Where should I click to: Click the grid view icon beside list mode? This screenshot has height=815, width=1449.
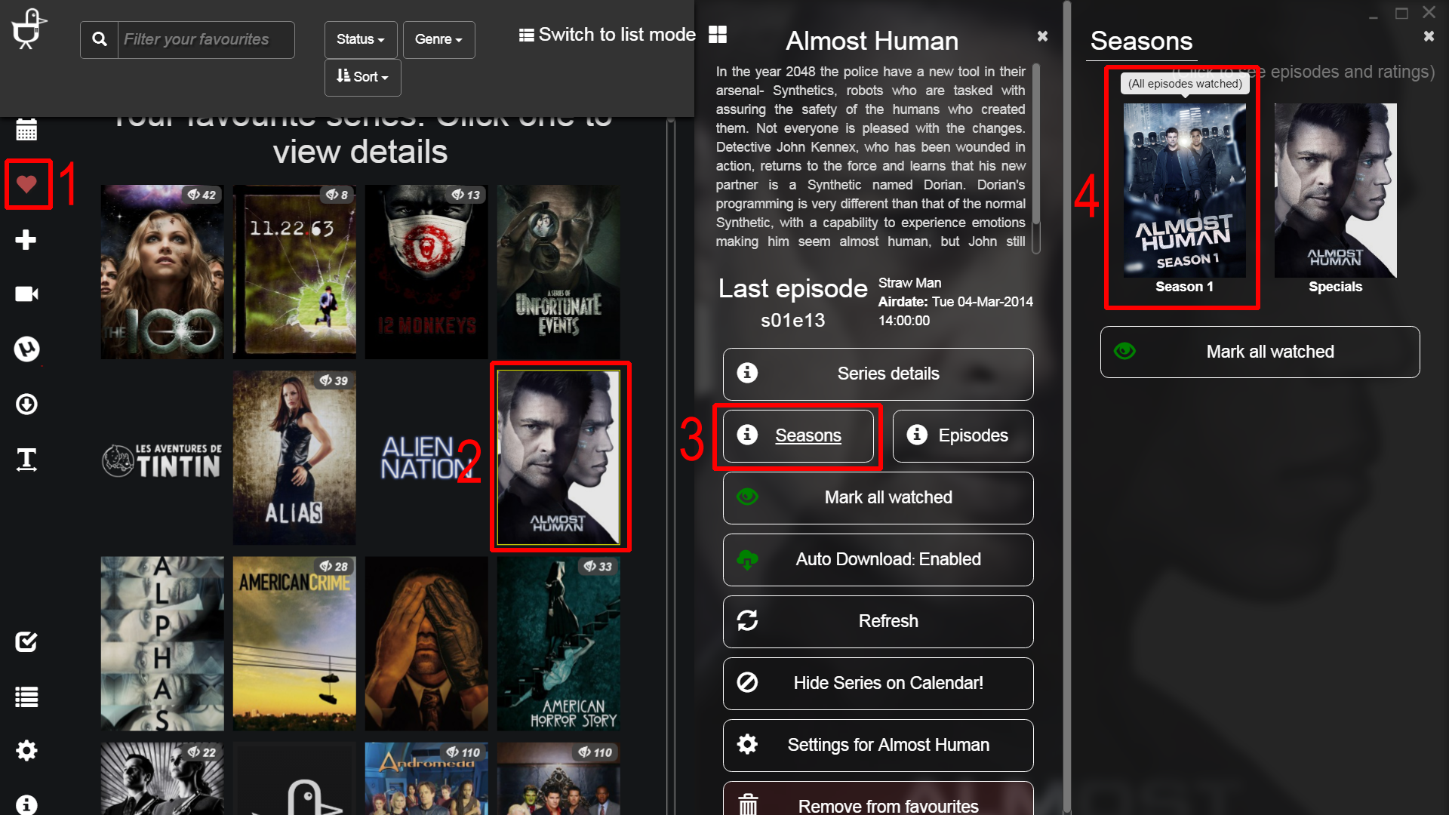click(x=718, y=34)
